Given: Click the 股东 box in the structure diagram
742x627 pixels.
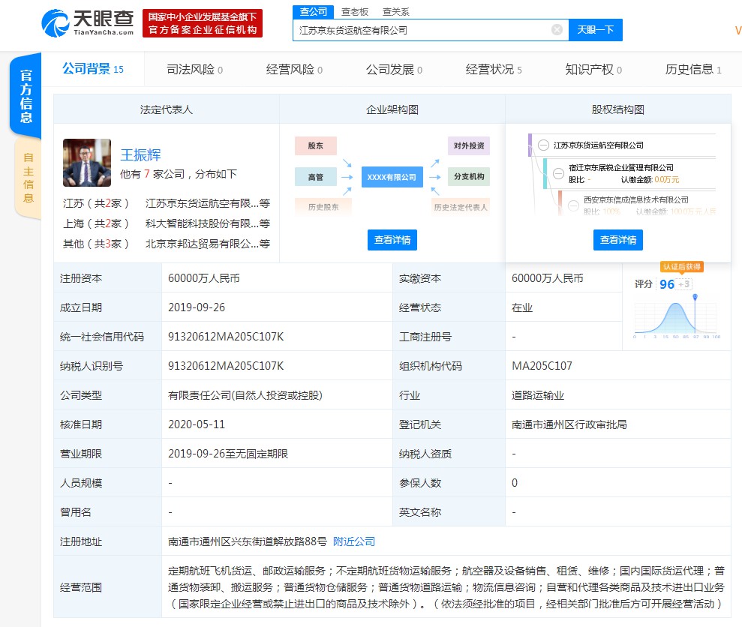Looking at the screenshot, I should point(316,145).
